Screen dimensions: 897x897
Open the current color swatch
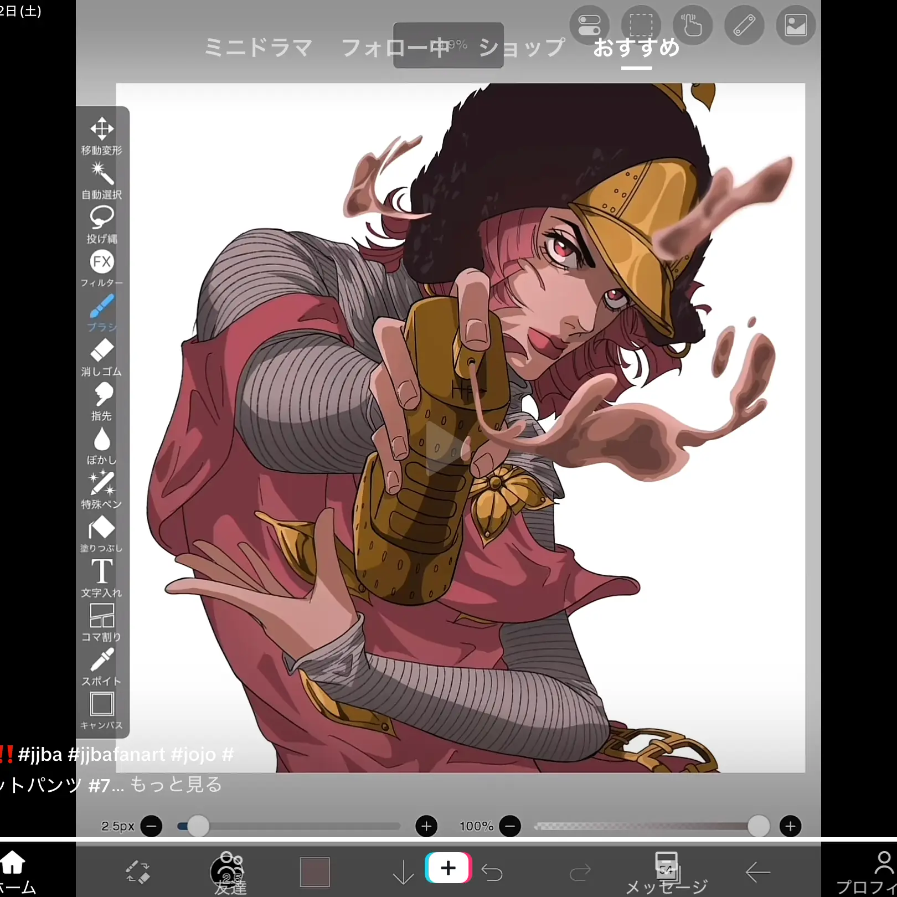(x=315, y=872)
